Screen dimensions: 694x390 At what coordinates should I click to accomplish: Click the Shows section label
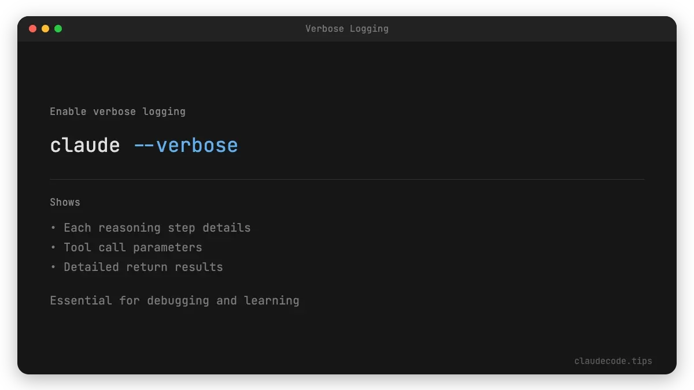(65, 202)
